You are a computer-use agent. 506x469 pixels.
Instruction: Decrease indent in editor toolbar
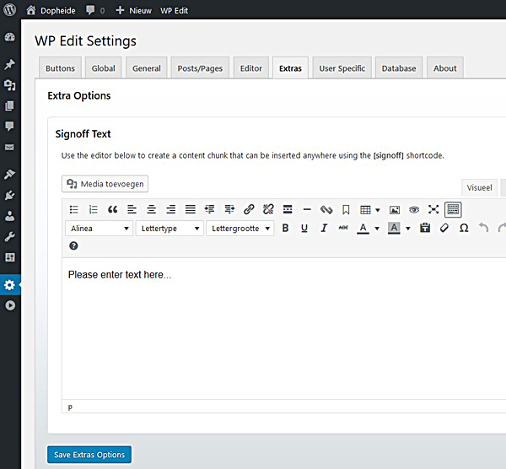[210, 210]
